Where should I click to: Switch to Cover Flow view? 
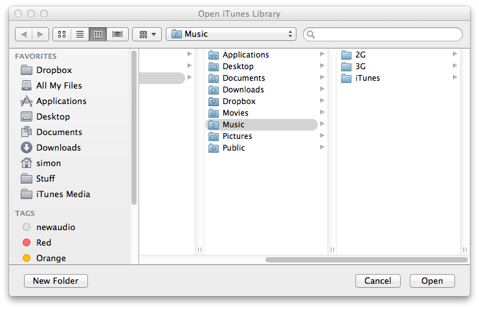117,34
